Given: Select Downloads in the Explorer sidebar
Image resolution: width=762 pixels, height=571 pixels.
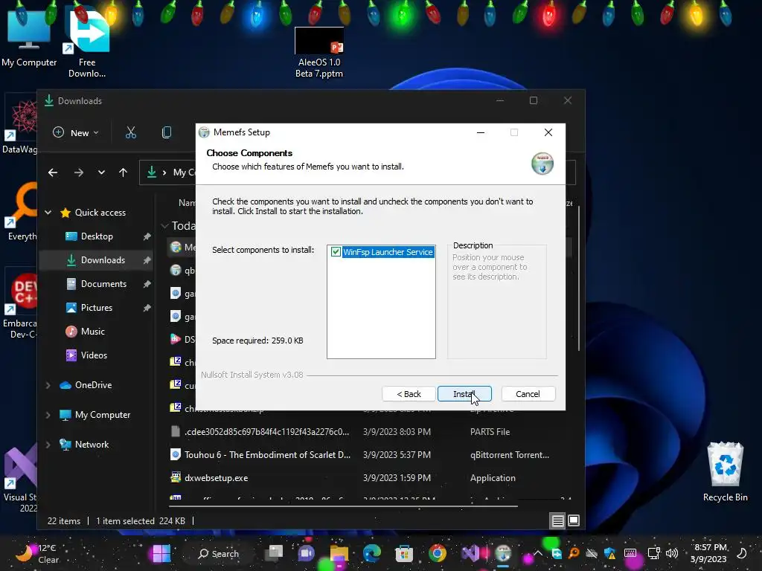Looking at the screenshot, I should pyautogui.click(x=95, y=260).
